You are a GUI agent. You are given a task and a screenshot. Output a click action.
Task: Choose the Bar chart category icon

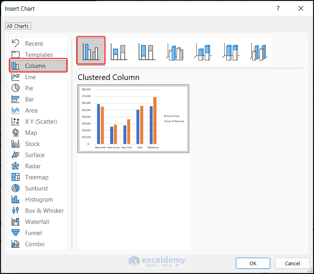tap(16, 99)
